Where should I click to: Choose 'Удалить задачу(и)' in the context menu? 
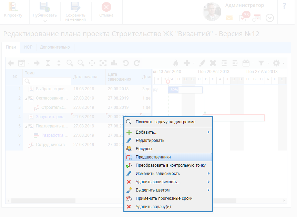point(168,207)
